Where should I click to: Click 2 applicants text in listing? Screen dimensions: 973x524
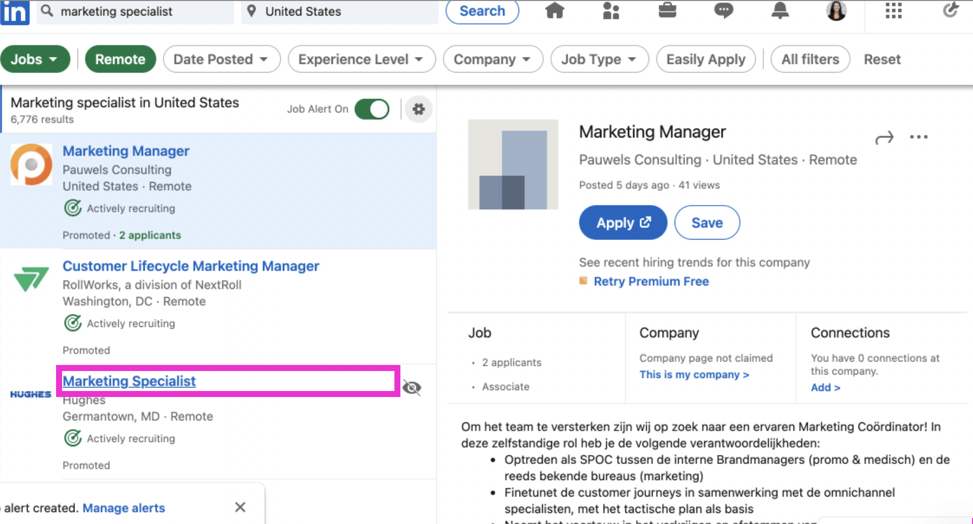[150, 235]
